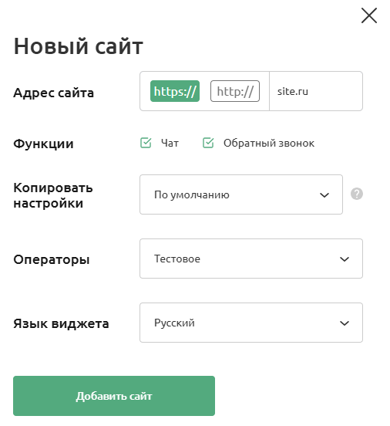Switch to the http:// protocol option
The height and width of the screenshot is (426, 390).
(x=235, y=91)
